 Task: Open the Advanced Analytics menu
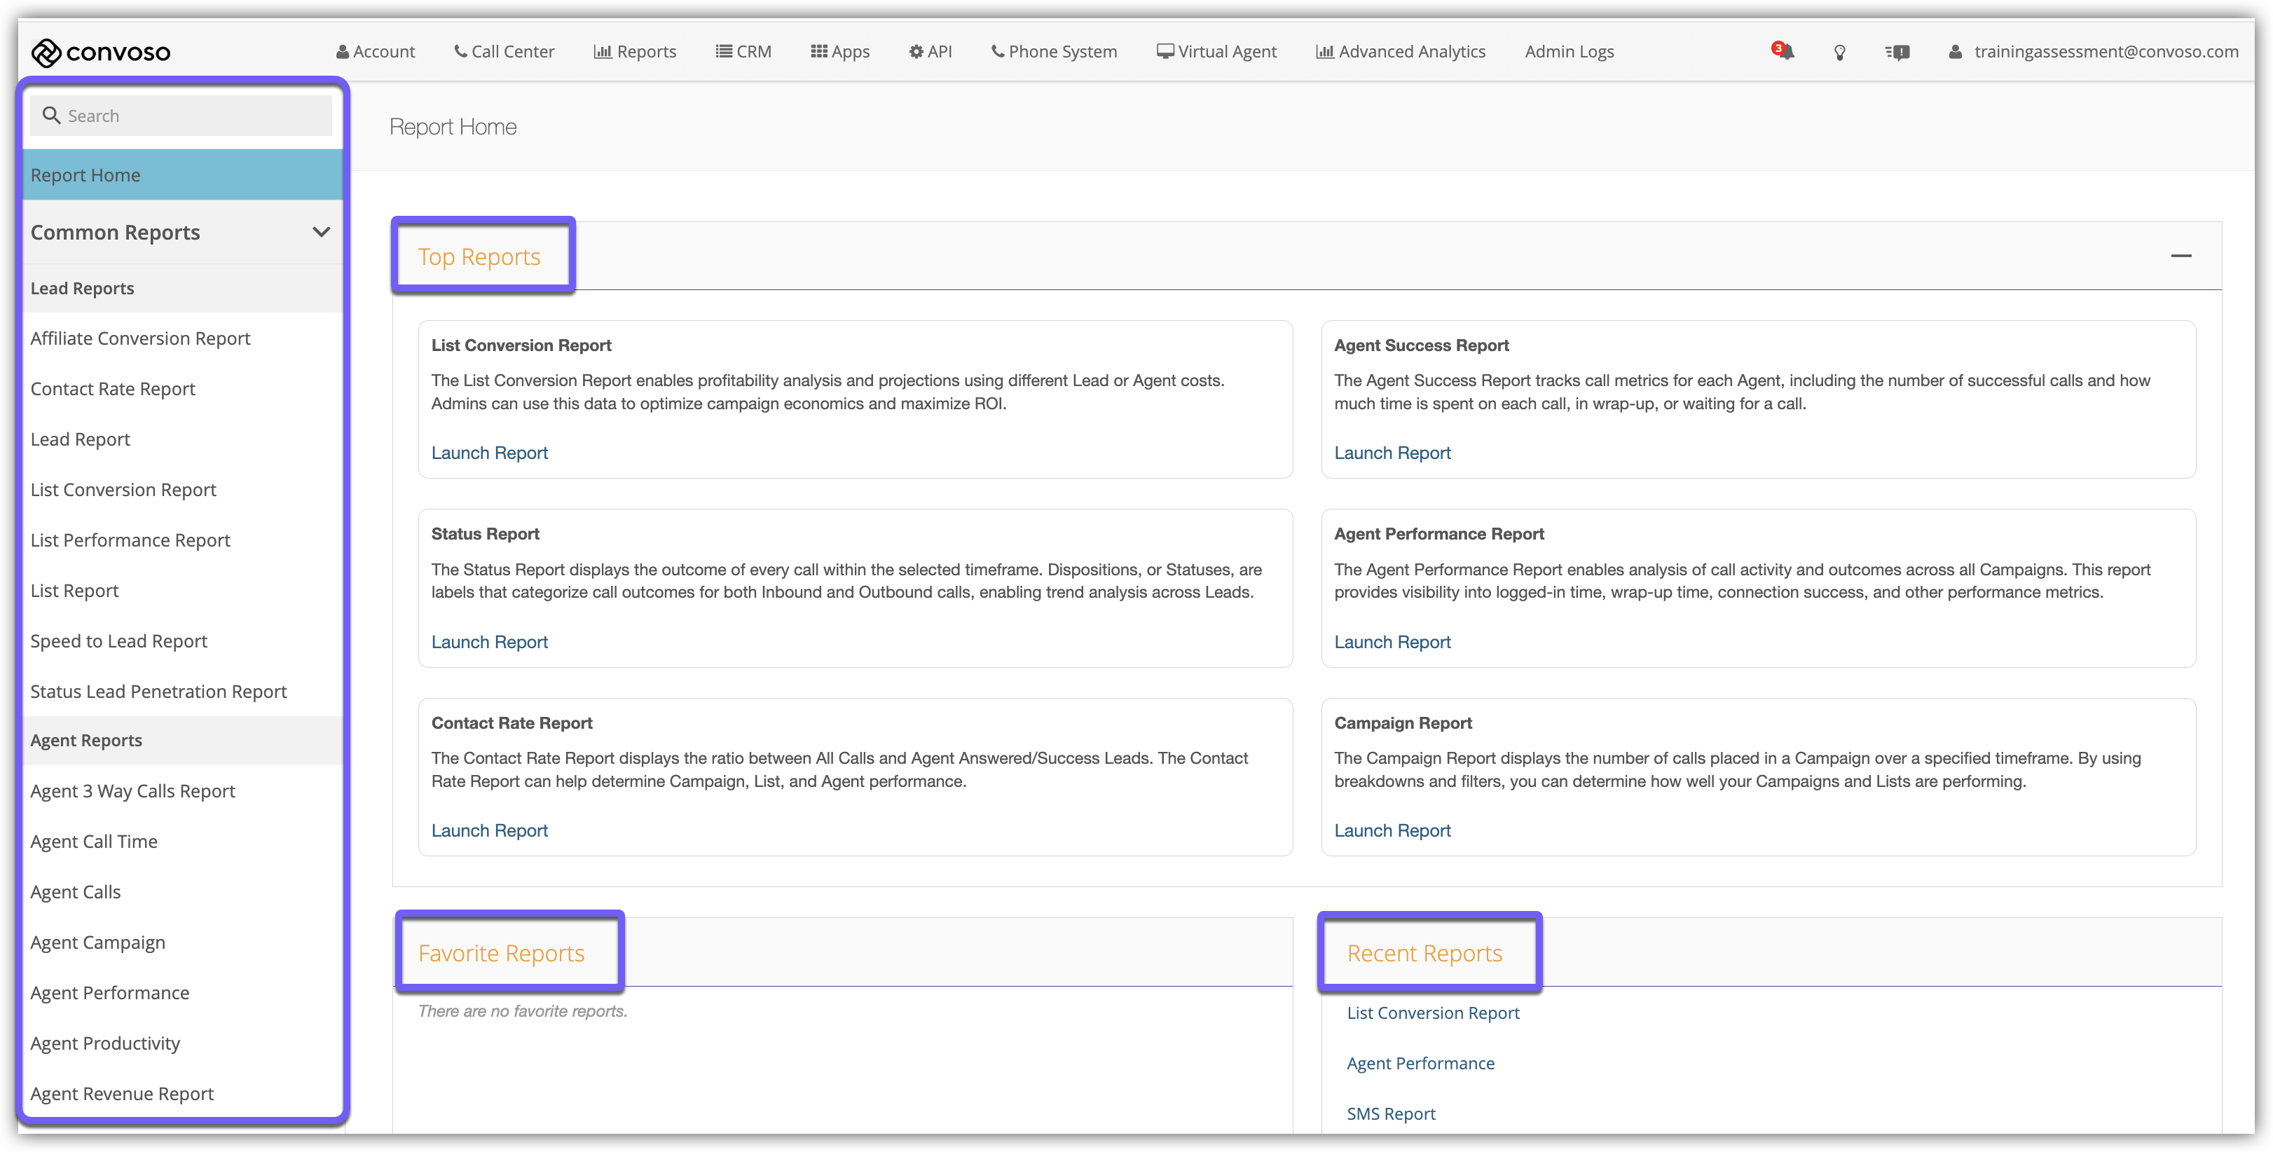[1401, 51]
